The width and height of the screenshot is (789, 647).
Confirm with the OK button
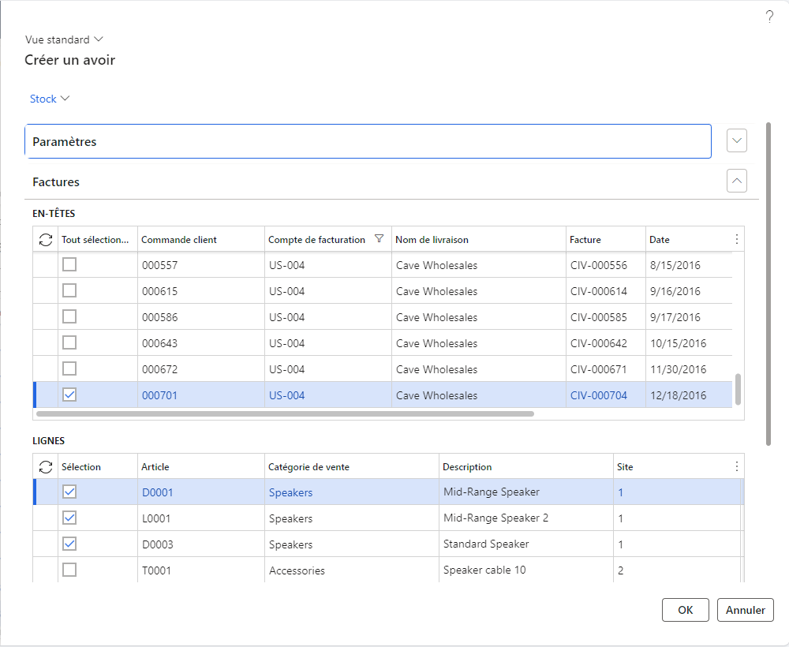click(686, 610)
